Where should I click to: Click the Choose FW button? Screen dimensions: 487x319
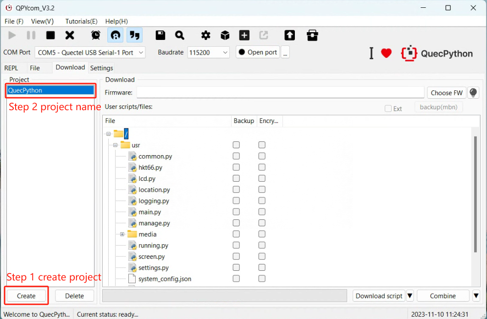[447, 93]
